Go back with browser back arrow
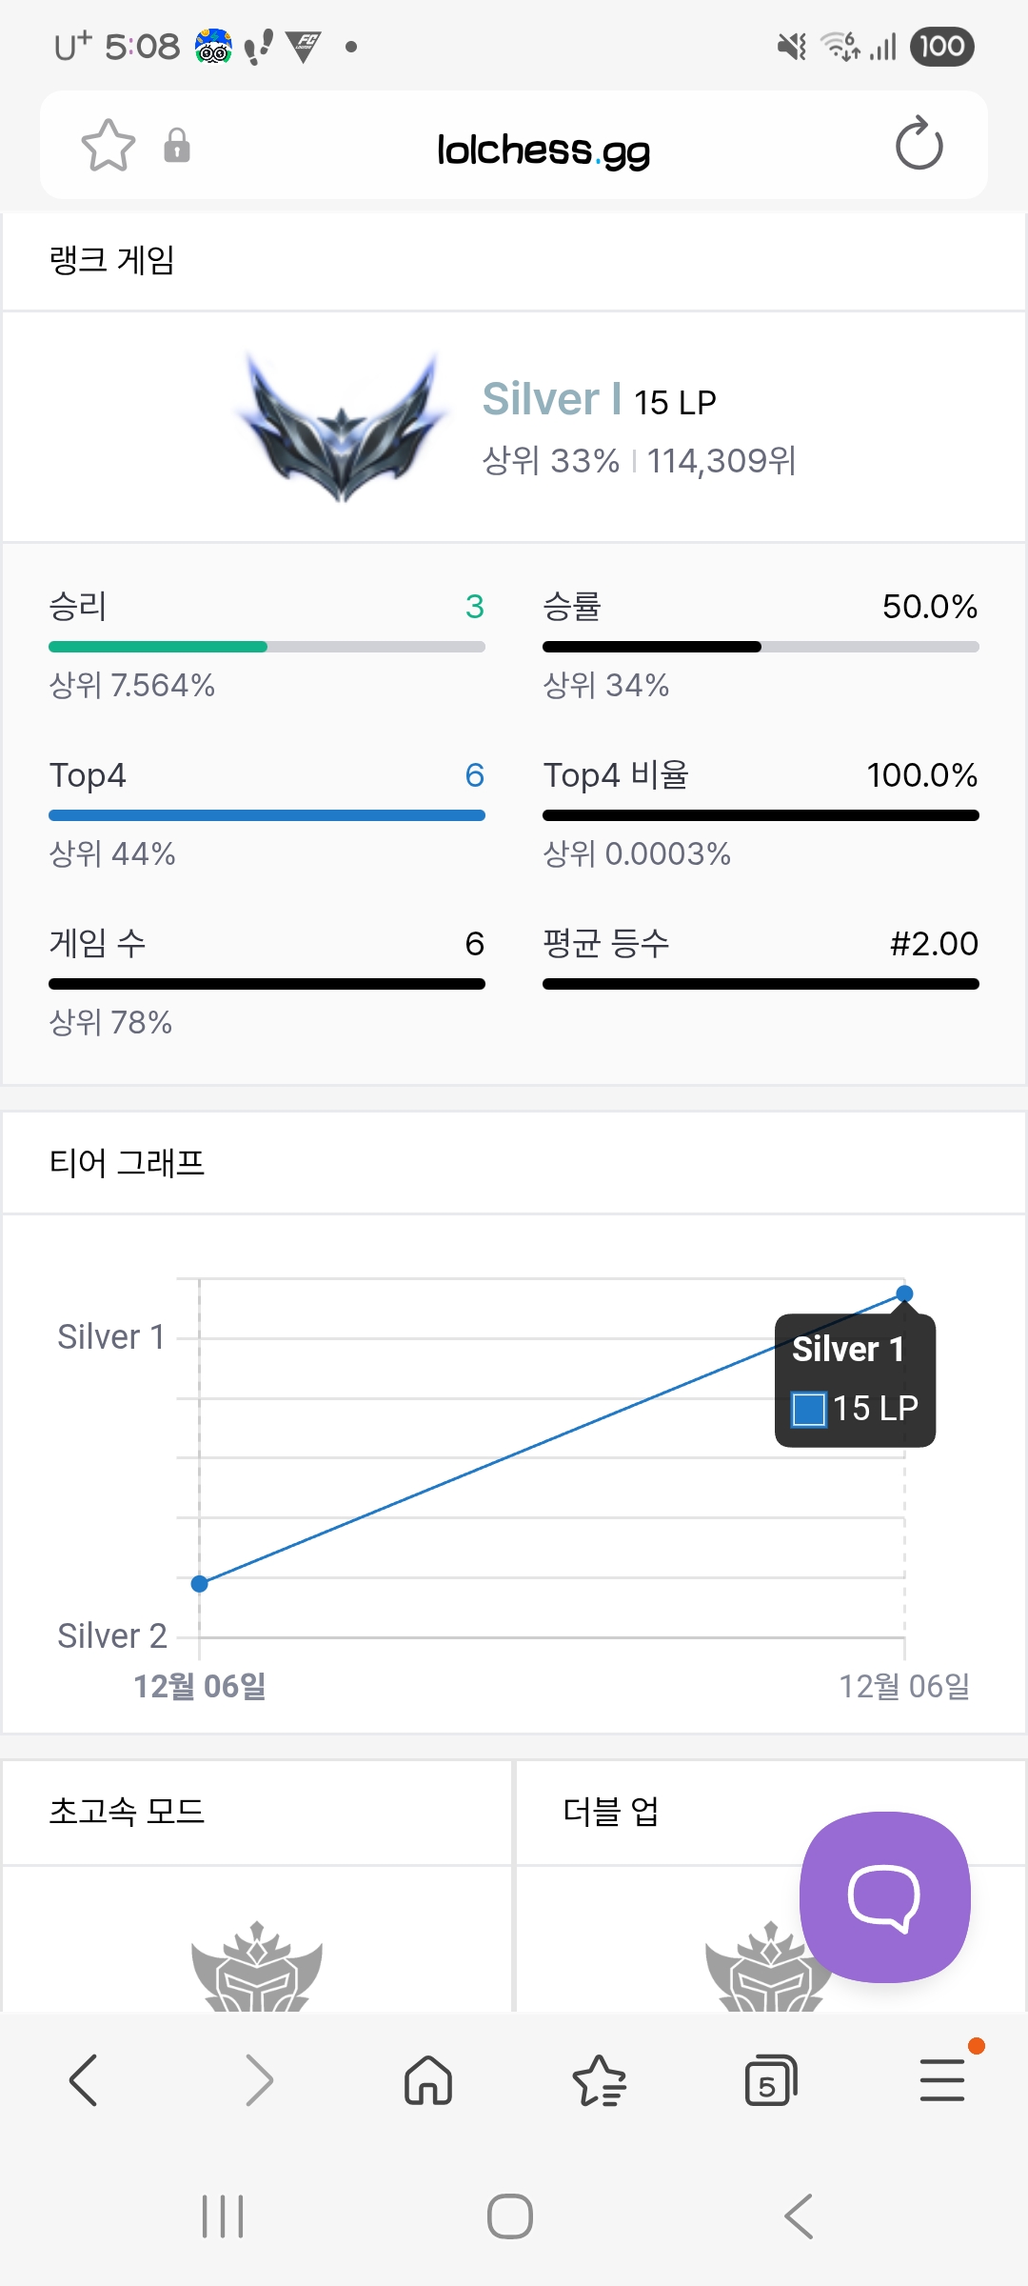This screenshot has height=2286, width=1028. click(84, 2080)
